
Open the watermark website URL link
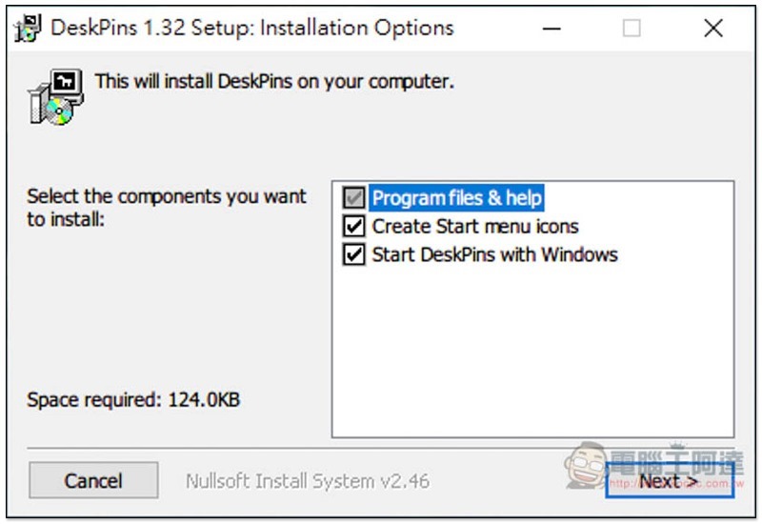(x=677, y=484)
